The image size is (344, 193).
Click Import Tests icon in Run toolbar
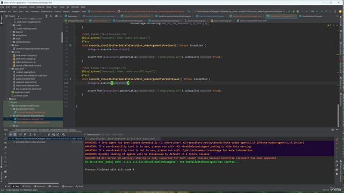[x=49, y=135]
